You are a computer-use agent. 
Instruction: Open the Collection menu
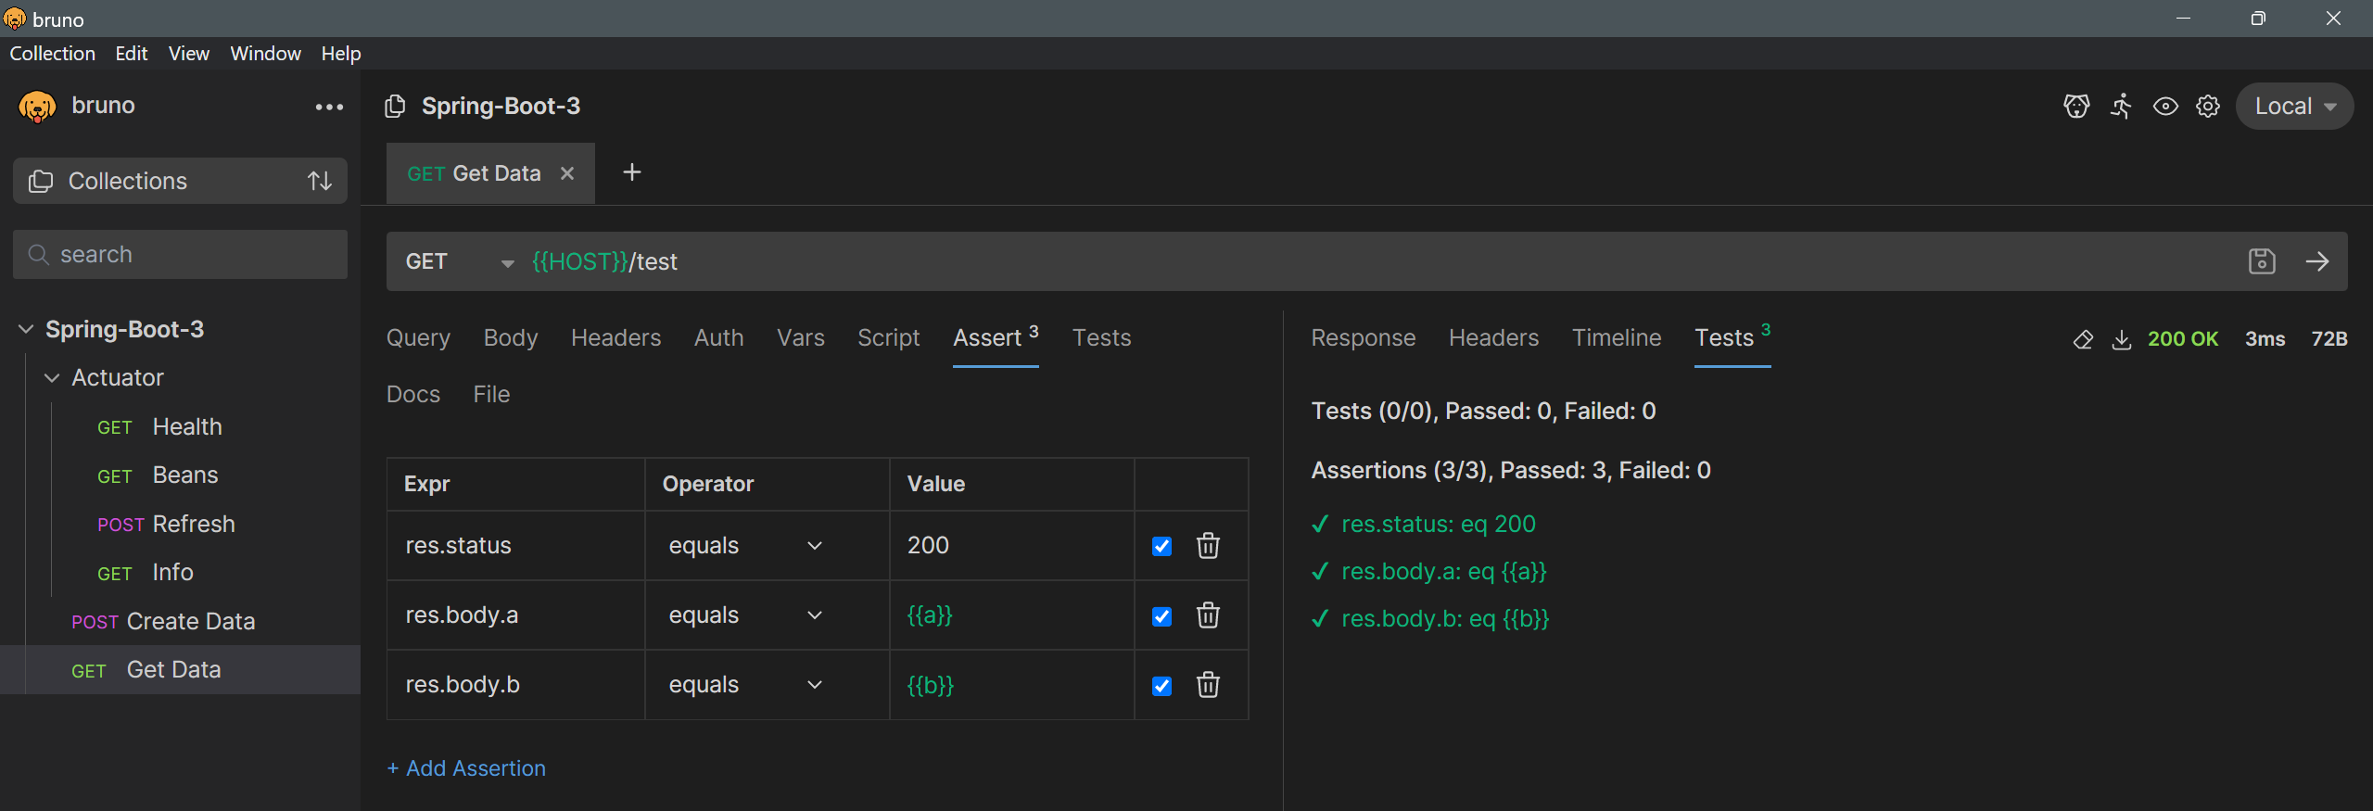point(53,54)
